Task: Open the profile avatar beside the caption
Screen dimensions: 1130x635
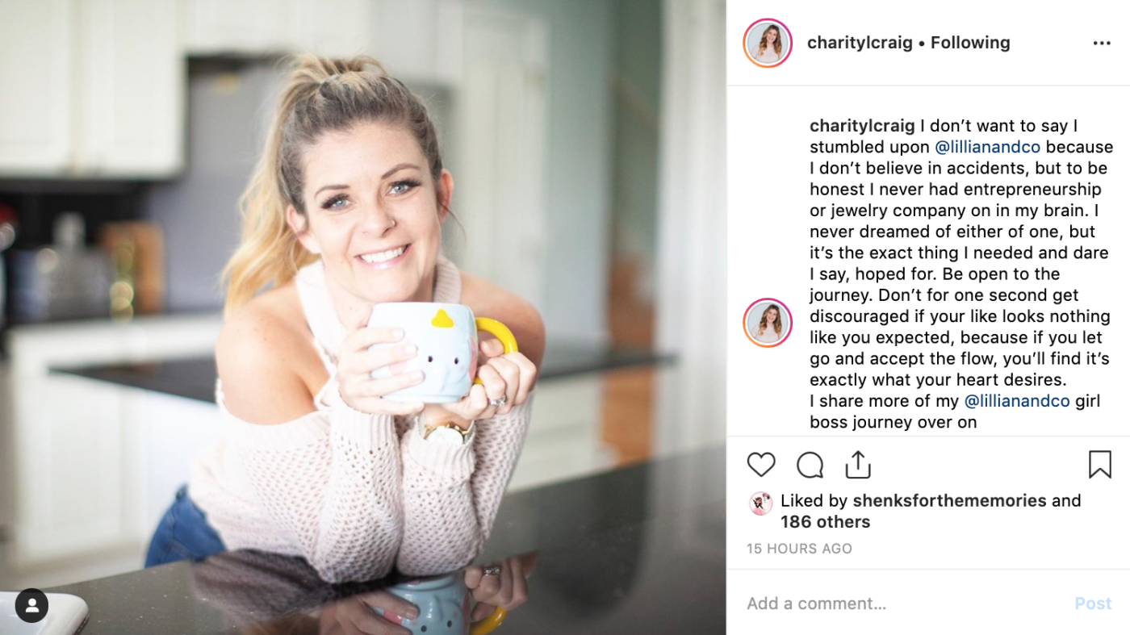Action: click(x=768, y=323)
